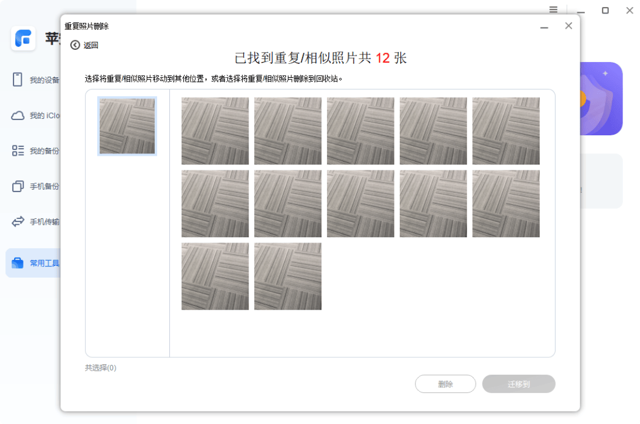
Task: Open 我的设备 phone icon in sidebar
Action: (x=18, y=80)
